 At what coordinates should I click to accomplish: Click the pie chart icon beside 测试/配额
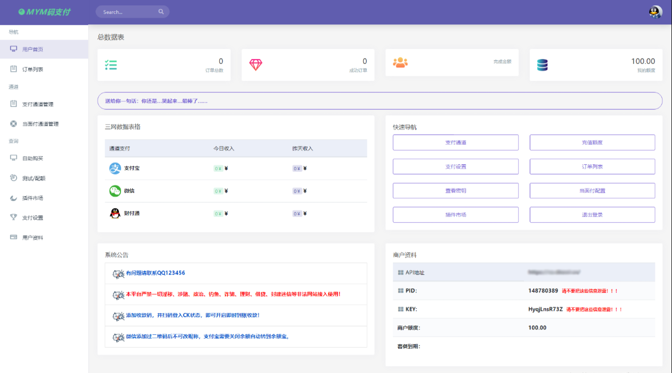(13, 178)
